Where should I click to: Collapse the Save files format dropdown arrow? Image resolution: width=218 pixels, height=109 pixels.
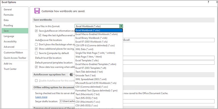(121, 26)
